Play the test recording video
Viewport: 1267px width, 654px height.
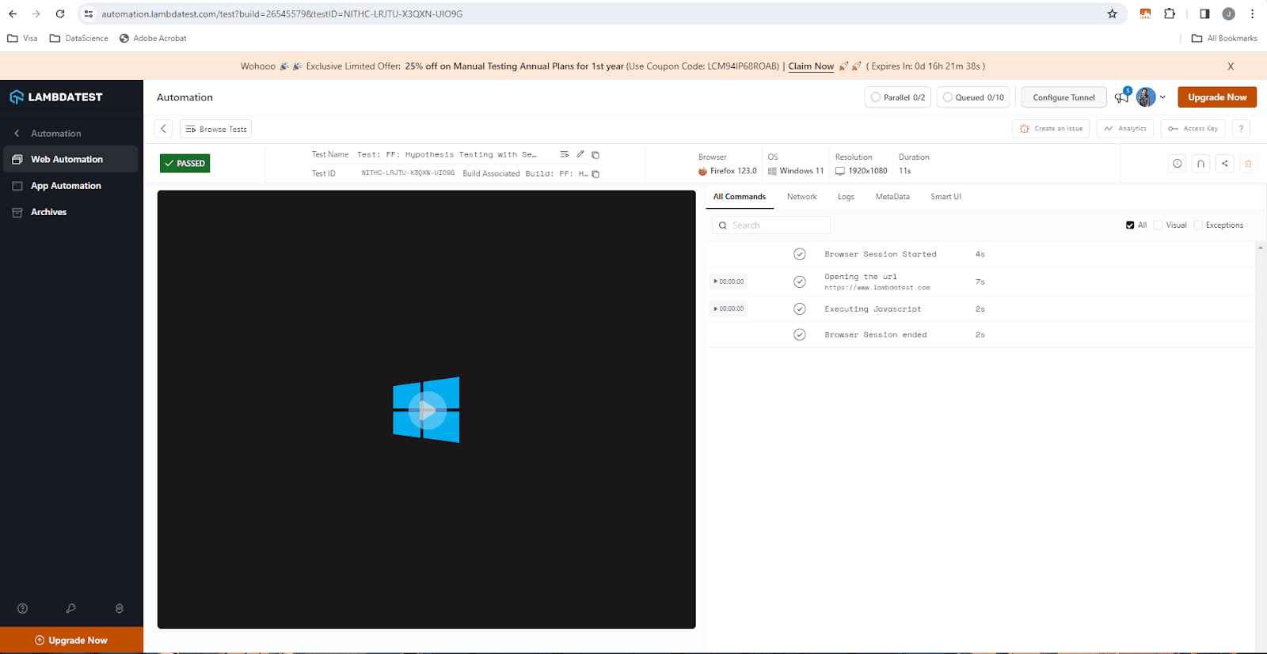pyautogui.click(x=427, y=410)
